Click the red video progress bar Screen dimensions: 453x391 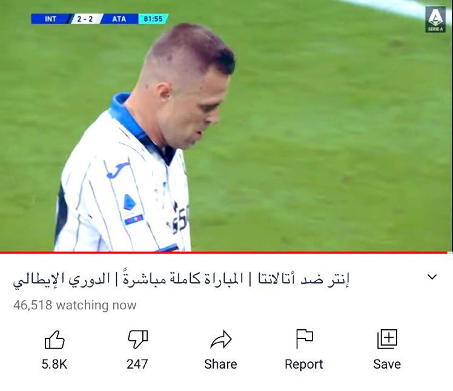pyautogui.click(x=226, y=252)
